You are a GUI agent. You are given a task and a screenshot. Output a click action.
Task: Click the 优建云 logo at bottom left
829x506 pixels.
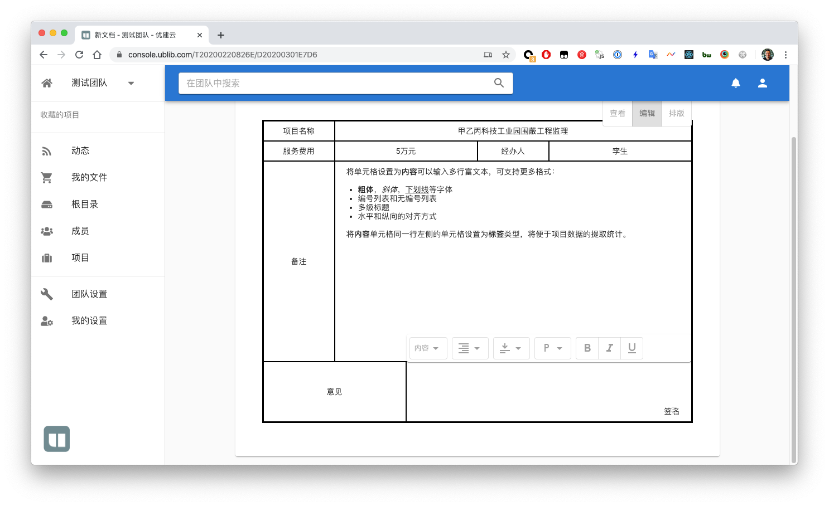click(x=57, y=439)
